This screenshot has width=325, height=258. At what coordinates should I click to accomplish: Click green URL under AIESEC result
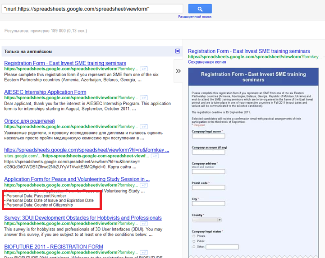click(71, 98)
